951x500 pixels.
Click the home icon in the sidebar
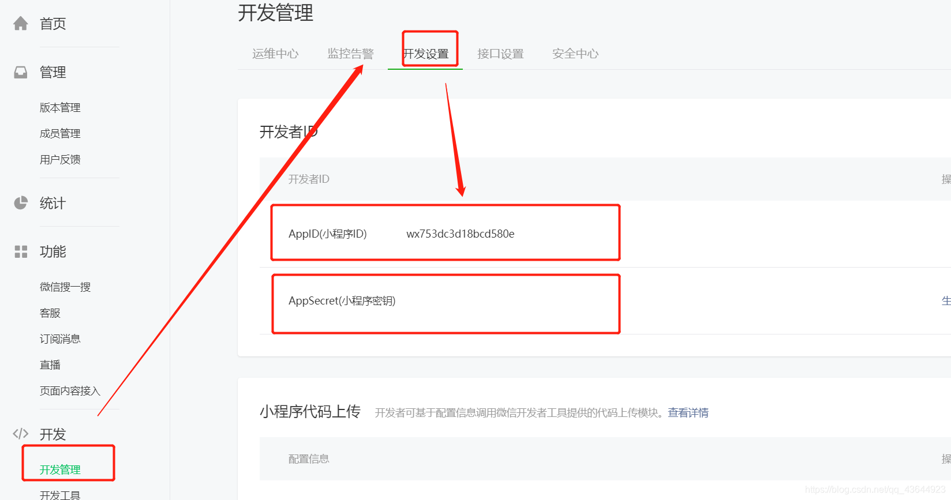(x=21, y=24)
